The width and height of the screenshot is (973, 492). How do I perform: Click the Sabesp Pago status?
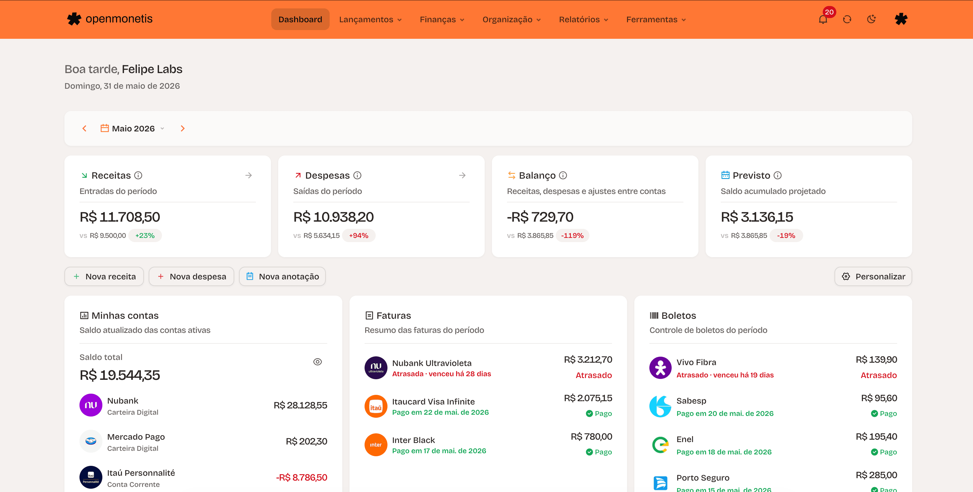(x=884, y=413)
